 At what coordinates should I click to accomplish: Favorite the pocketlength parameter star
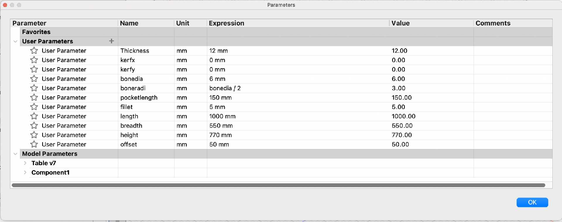(34, 98)
